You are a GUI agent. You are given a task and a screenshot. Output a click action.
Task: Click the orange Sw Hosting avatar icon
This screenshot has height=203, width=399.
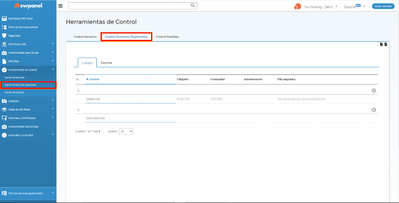tap(297, 6)
